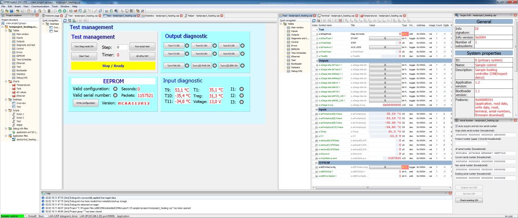Collapse the Charts node in Project explorer
518x218 pixels.
click(x=6, y=81)
